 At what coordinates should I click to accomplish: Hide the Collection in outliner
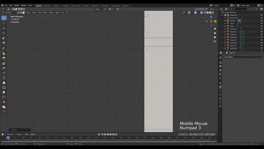pyautogui.click(x=262, y=15)
